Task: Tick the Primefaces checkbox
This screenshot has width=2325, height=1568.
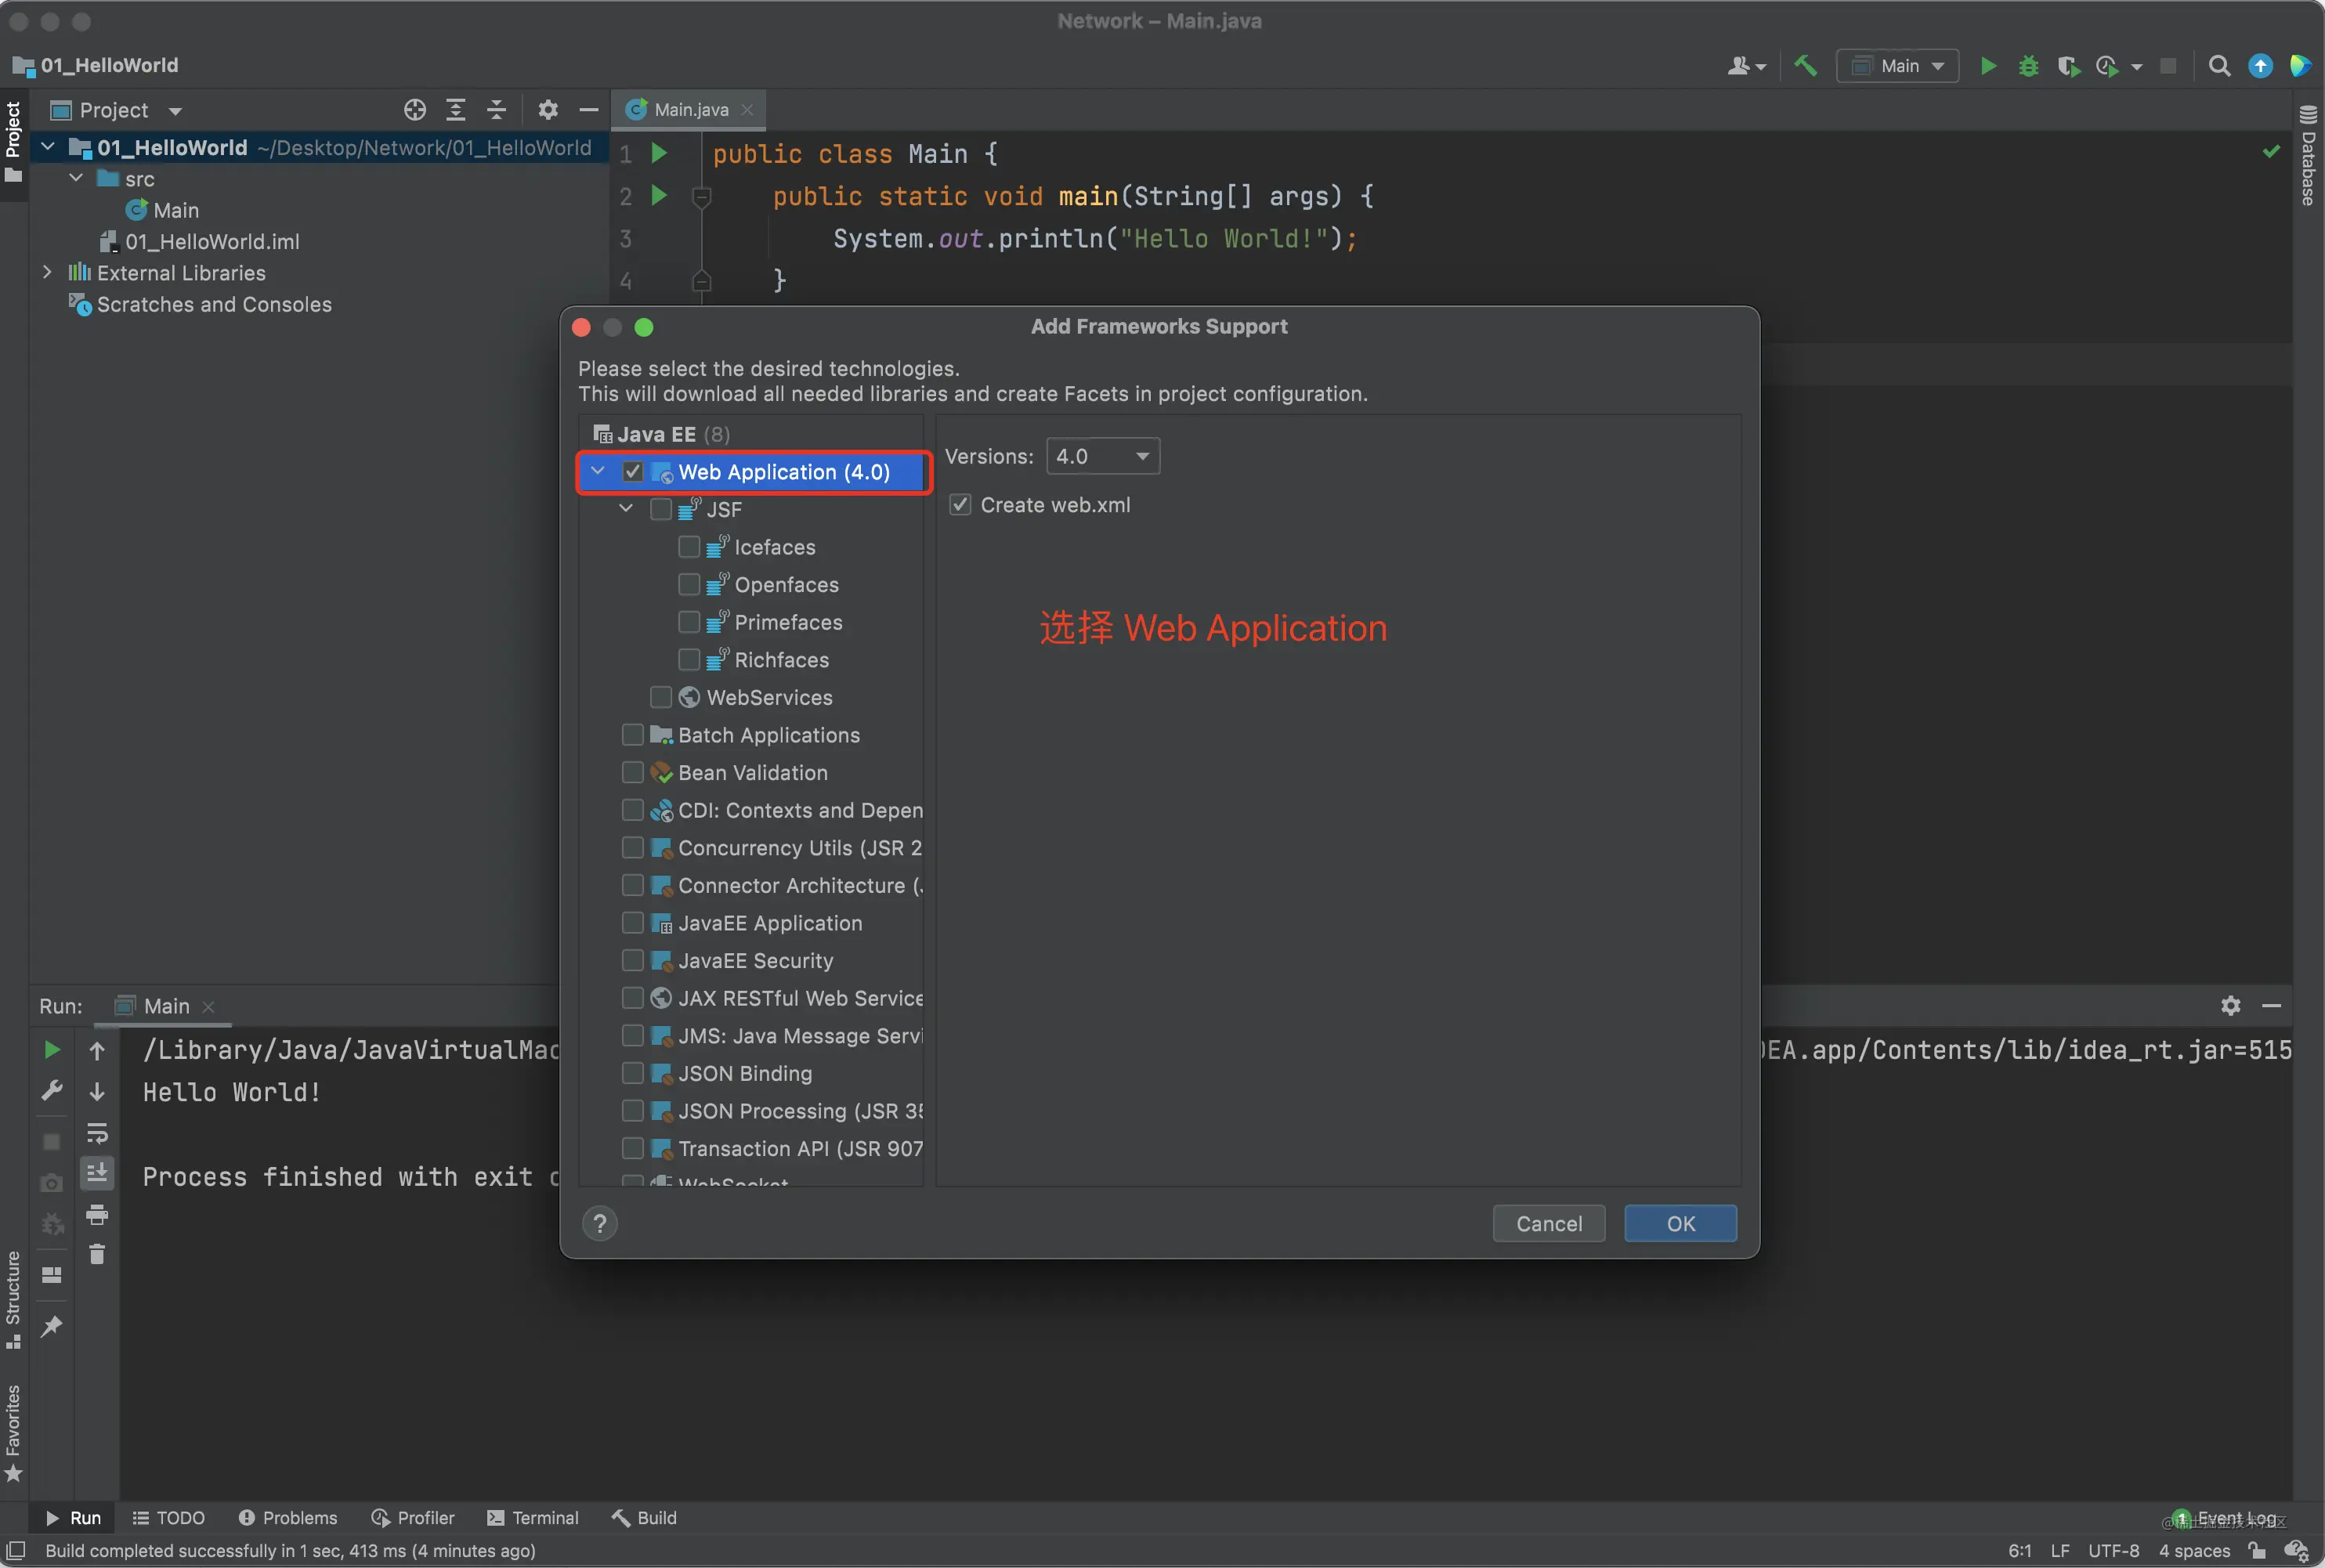Action: coord(689,622)
